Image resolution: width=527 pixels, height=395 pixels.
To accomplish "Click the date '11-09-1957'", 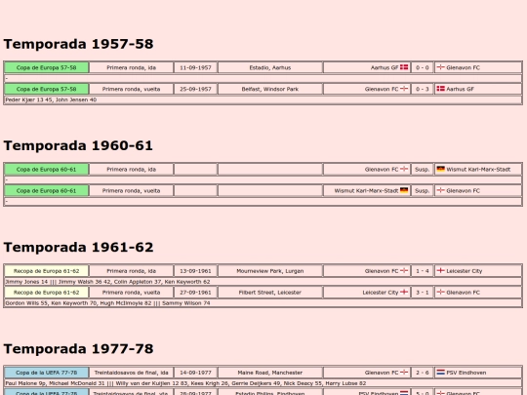I will [195, 67].
